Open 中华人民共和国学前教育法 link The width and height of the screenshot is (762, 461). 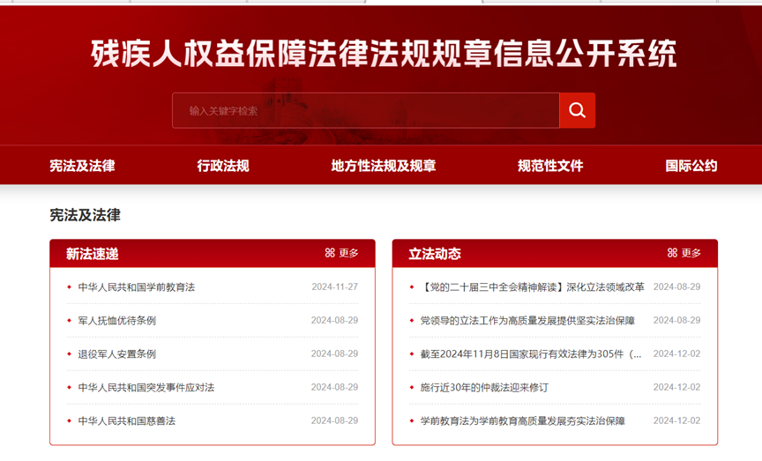coord(137,287)
